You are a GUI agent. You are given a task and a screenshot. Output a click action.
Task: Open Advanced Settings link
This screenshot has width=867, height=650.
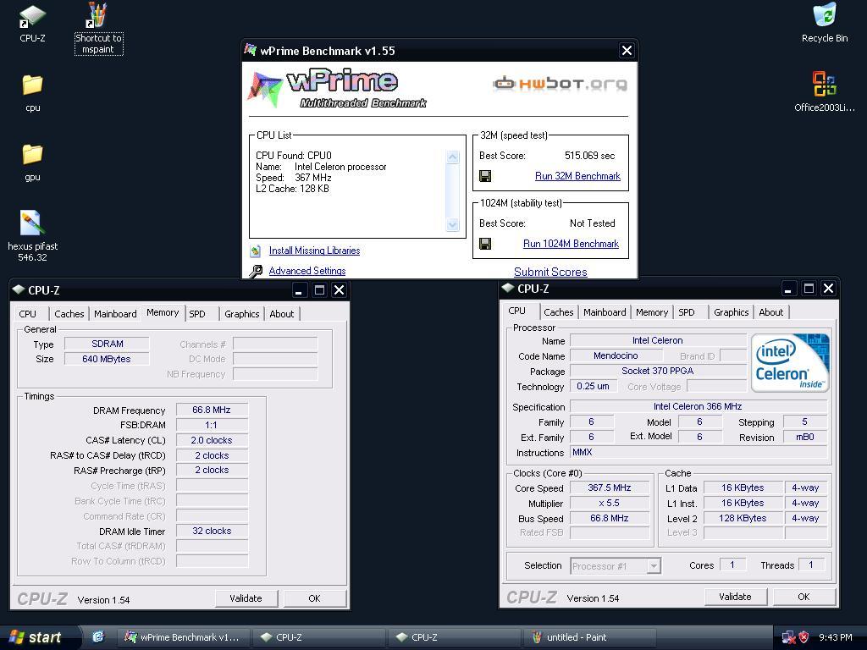pyautogui.click(x=306, y=271)
